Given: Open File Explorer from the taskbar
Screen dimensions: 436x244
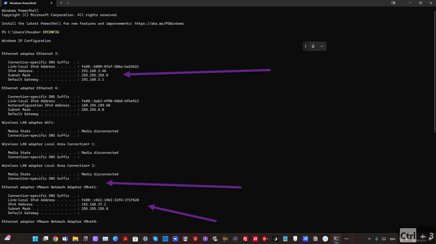Looking at the screenshot, I should (x=75, y=239).
